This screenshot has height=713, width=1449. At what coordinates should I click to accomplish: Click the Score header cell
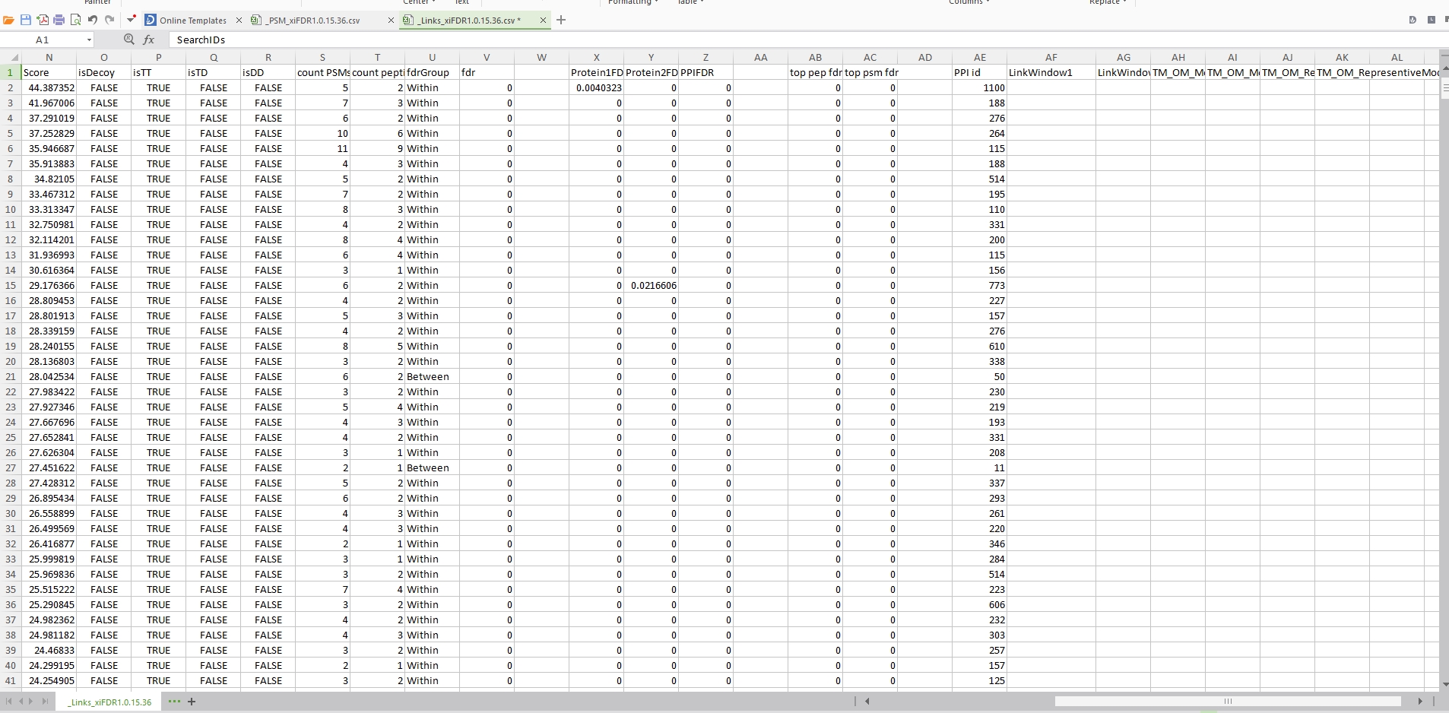pos(49,73)
